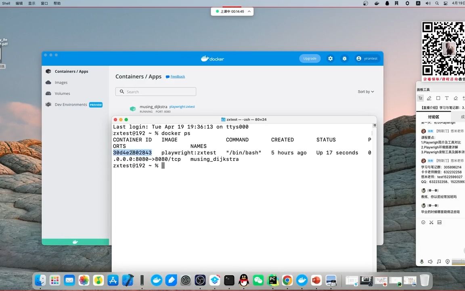Open Photos from the dock

click(x=84, y=280)
